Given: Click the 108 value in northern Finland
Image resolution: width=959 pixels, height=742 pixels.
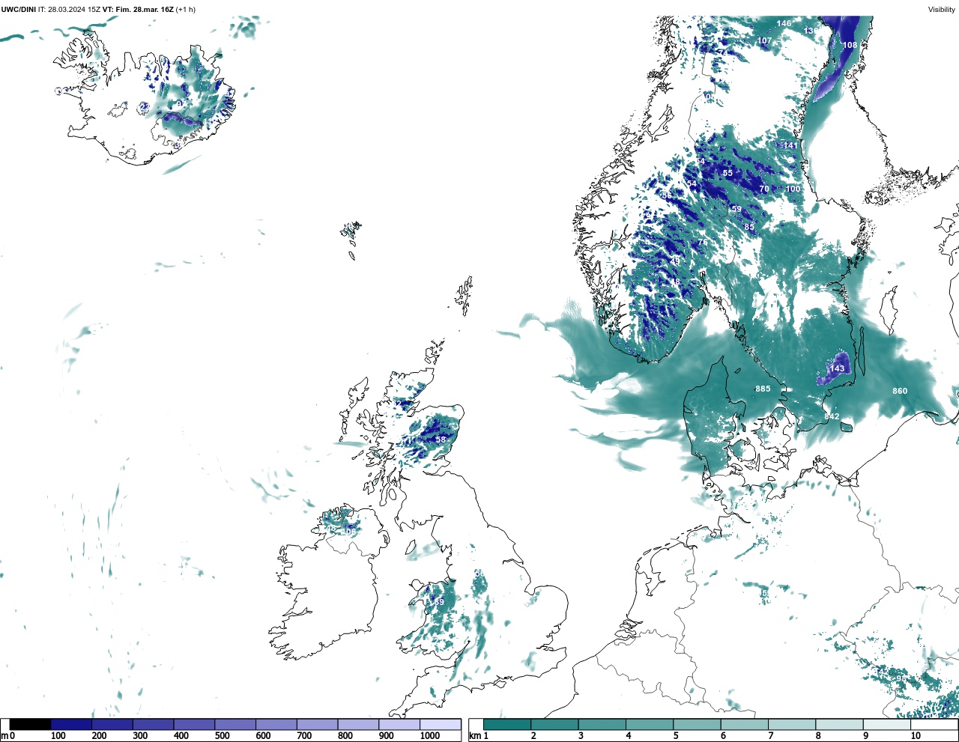Looking at the screenshot, I should (850, 45).
